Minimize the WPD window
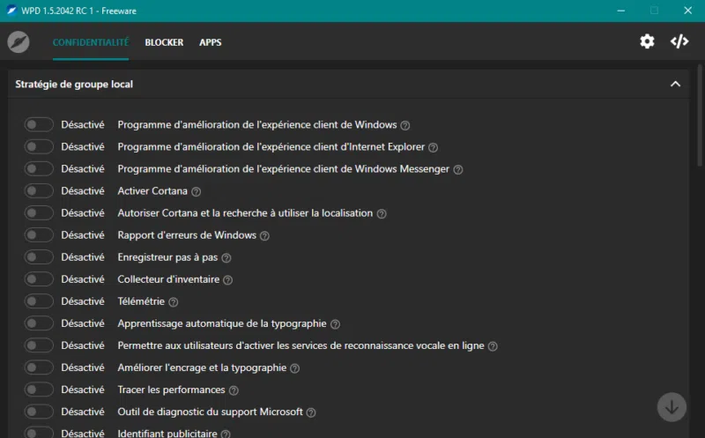Viewport: 705px width, 438px height. point(621,11)
